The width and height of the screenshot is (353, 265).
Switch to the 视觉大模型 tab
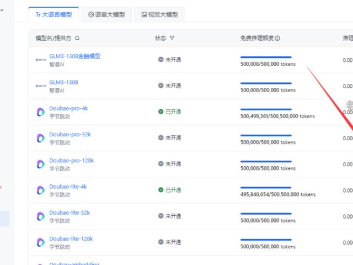159,15
